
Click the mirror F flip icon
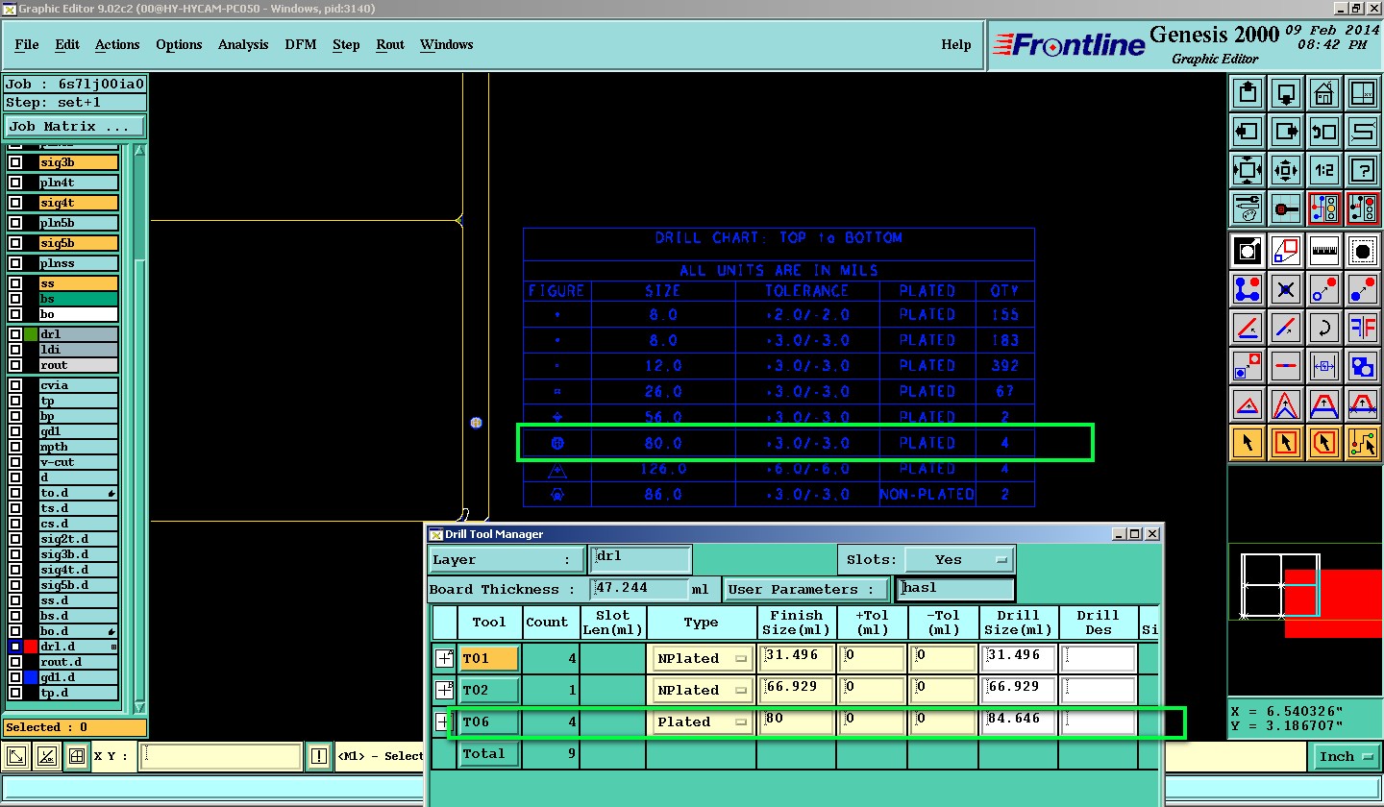point(1362,328)
